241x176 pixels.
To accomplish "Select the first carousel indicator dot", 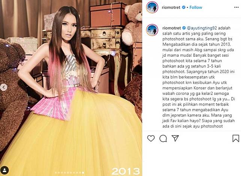I will [56, 173].
